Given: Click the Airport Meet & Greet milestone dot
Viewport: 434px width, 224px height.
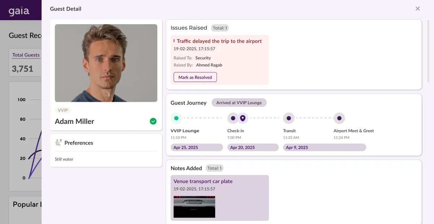Looking at the screenshot, I should (x=339, y=118).
